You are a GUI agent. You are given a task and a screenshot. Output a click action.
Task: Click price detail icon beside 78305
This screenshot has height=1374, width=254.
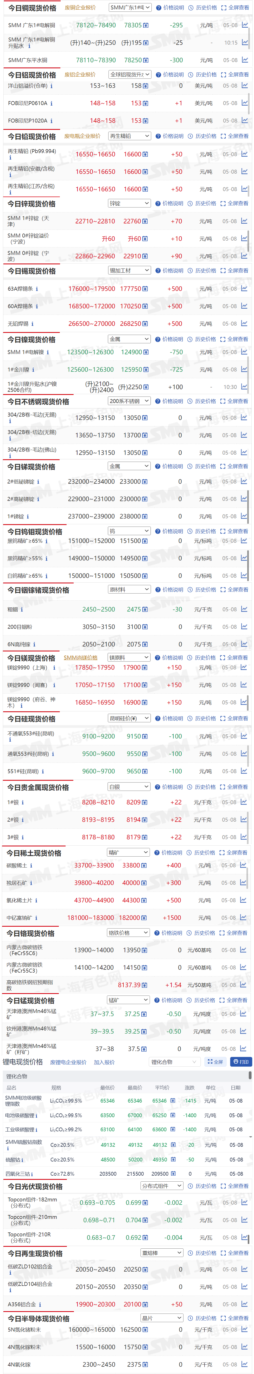click(146, 26)
